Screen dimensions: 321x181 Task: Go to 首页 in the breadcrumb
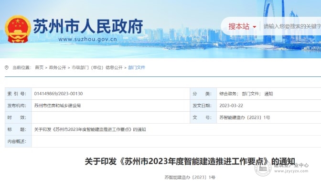(39, 67)
